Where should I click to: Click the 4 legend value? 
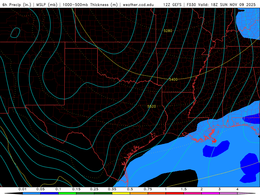point(237,189)
